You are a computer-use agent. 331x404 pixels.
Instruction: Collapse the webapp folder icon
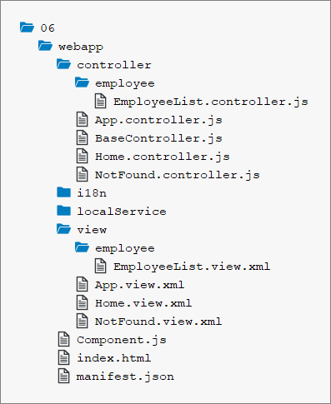click(45, 46)
